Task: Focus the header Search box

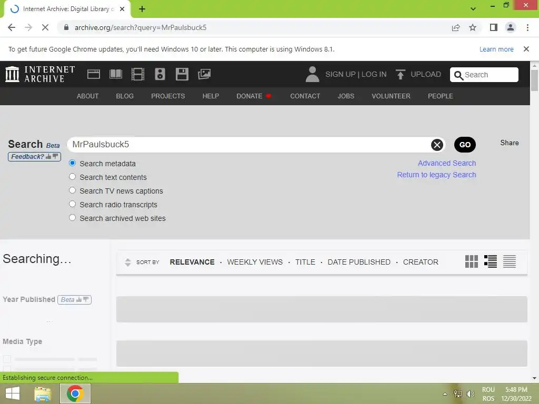Action: coord(484,75)
